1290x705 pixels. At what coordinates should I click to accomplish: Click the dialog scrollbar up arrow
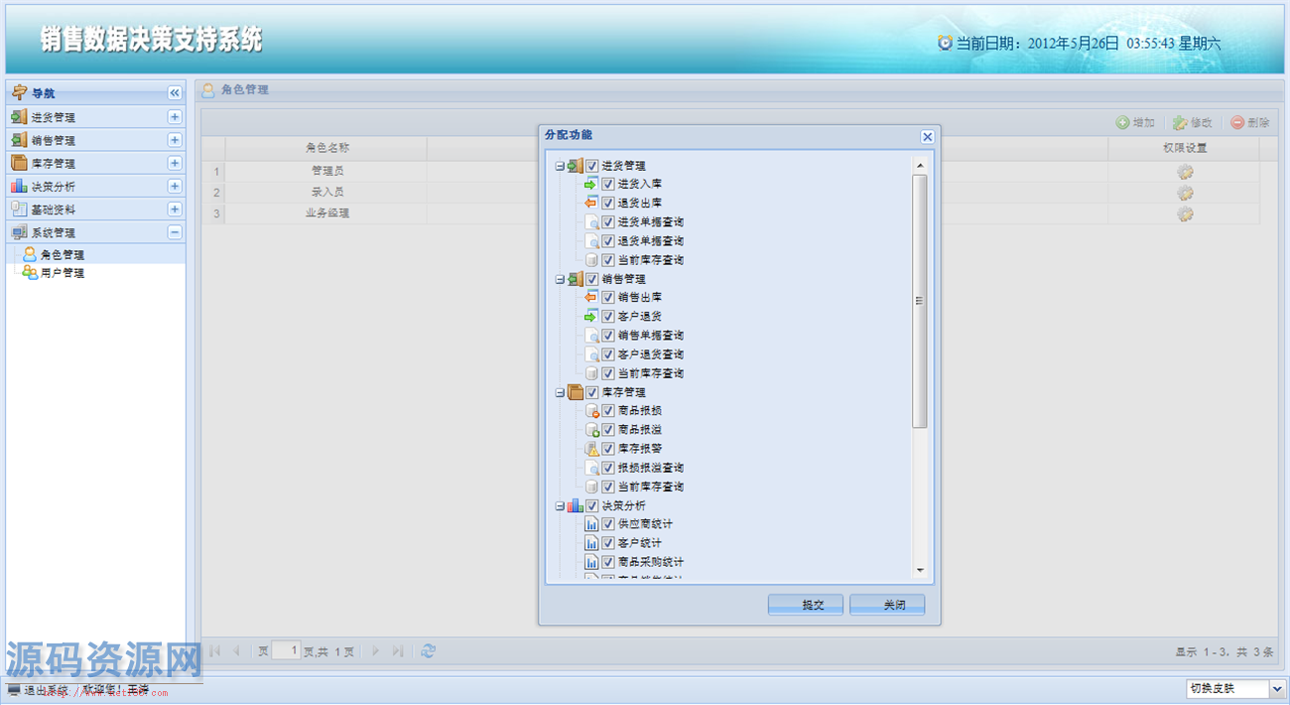coord(919,166)
